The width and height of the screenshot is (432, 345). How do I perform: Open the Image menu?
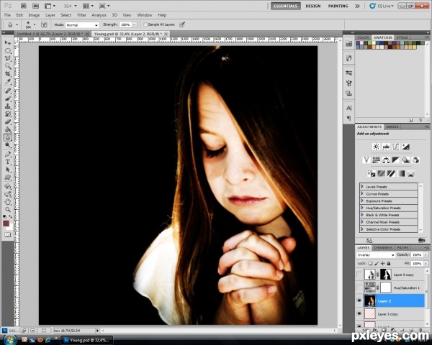pyautogui.click(x=34, y=15)
